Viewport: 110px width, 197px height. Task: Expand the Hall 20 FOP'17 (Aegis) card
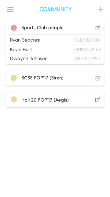(55, 99)
